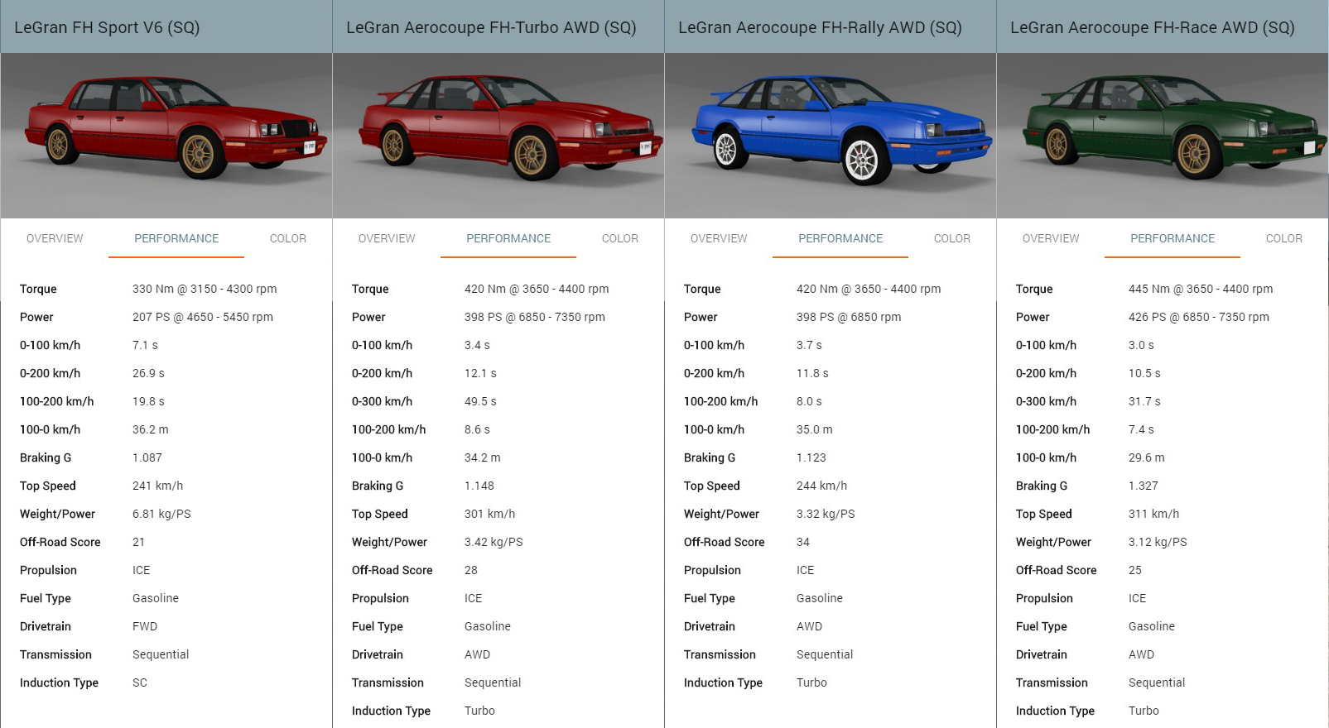Click the '12.1 s' 0-200 km/h value
Screen dimensions: 1329x728
(480, 373)
